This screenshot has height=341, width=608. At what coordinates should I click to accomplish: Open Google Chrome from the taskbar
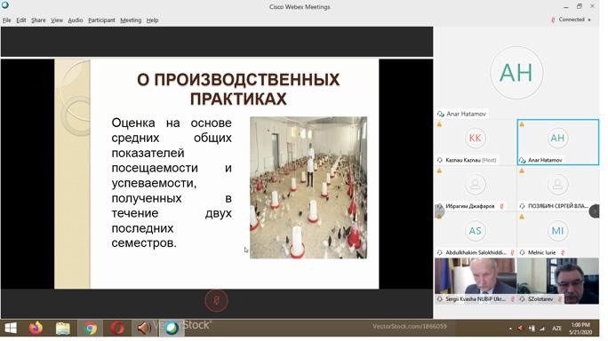point(90,329)
